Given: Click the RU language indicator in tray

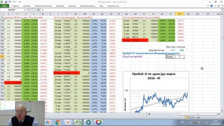Looking at the screenshot, I should point(182,122).
